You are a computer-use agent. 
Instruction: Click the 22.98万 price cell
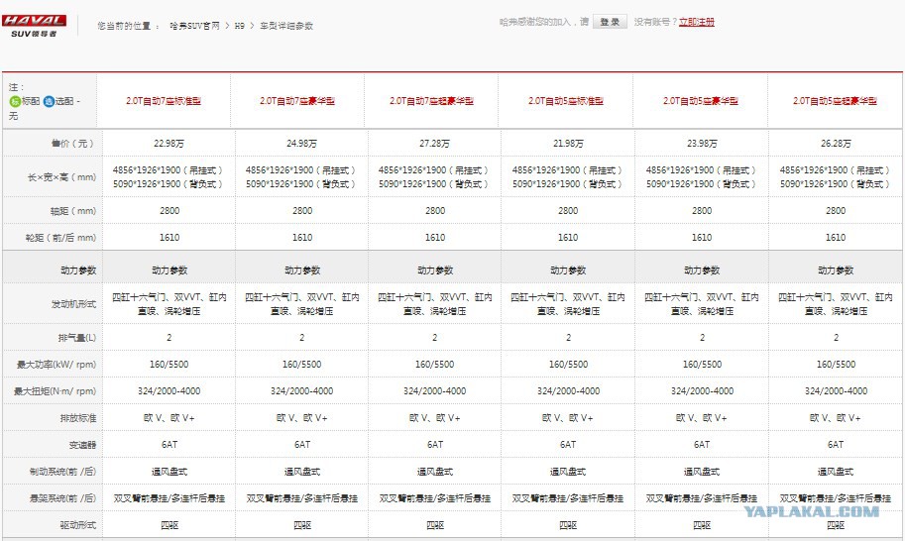coord(169,144)
